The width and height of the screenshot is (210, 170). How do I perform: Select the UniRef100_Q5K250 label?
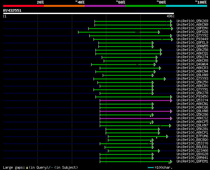[192, 82]
